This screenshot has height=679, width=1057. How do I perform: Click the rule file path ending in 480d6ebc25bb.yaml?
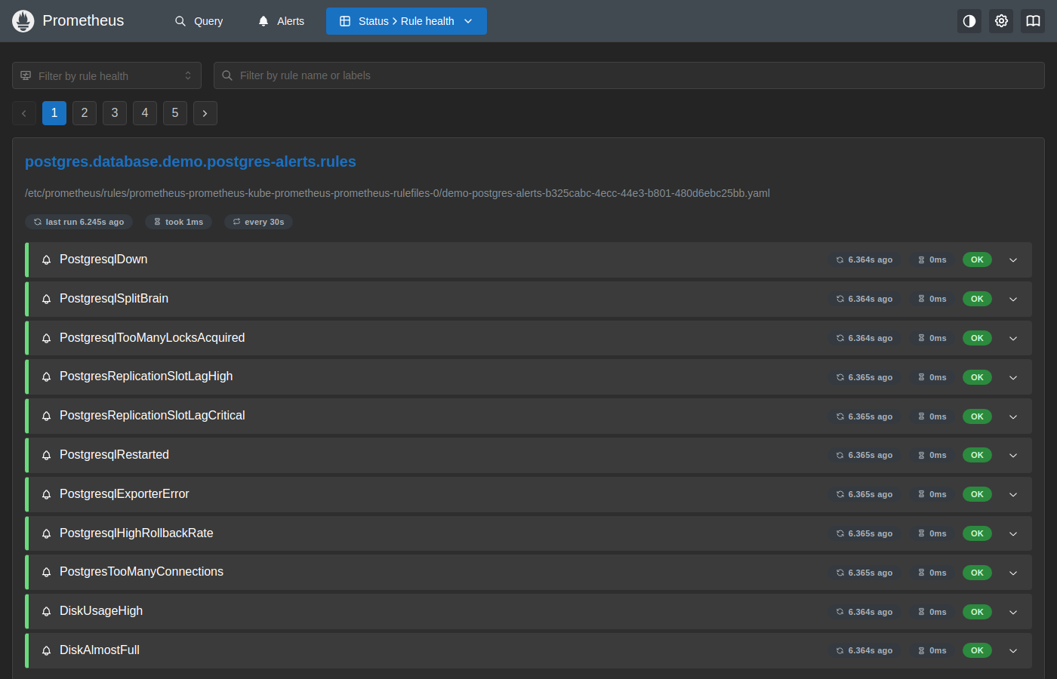pyautogui.click(x=397, y=193)
